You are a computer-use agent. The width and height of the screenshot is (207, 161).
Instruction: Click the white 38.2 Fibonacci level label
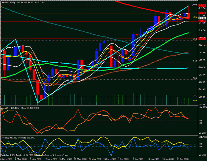pos(195,95)
